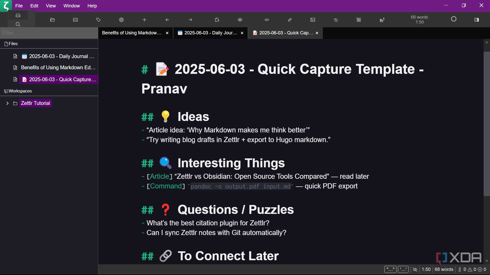Insert footnote with fn icon
490x275 pixels.
[x=382, y=20]
